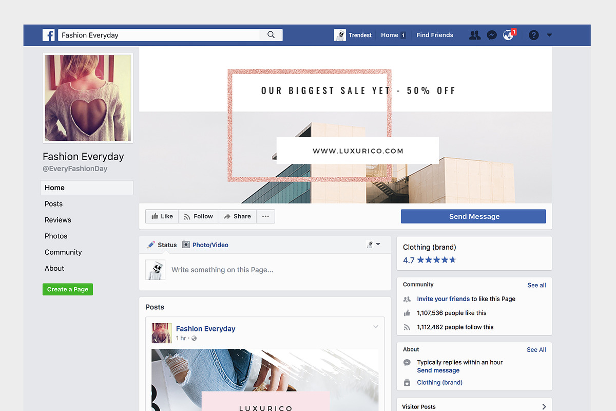Screen dimensions: 616x411
Task: Go to Trendest profile link
Action: coord(360,35)
